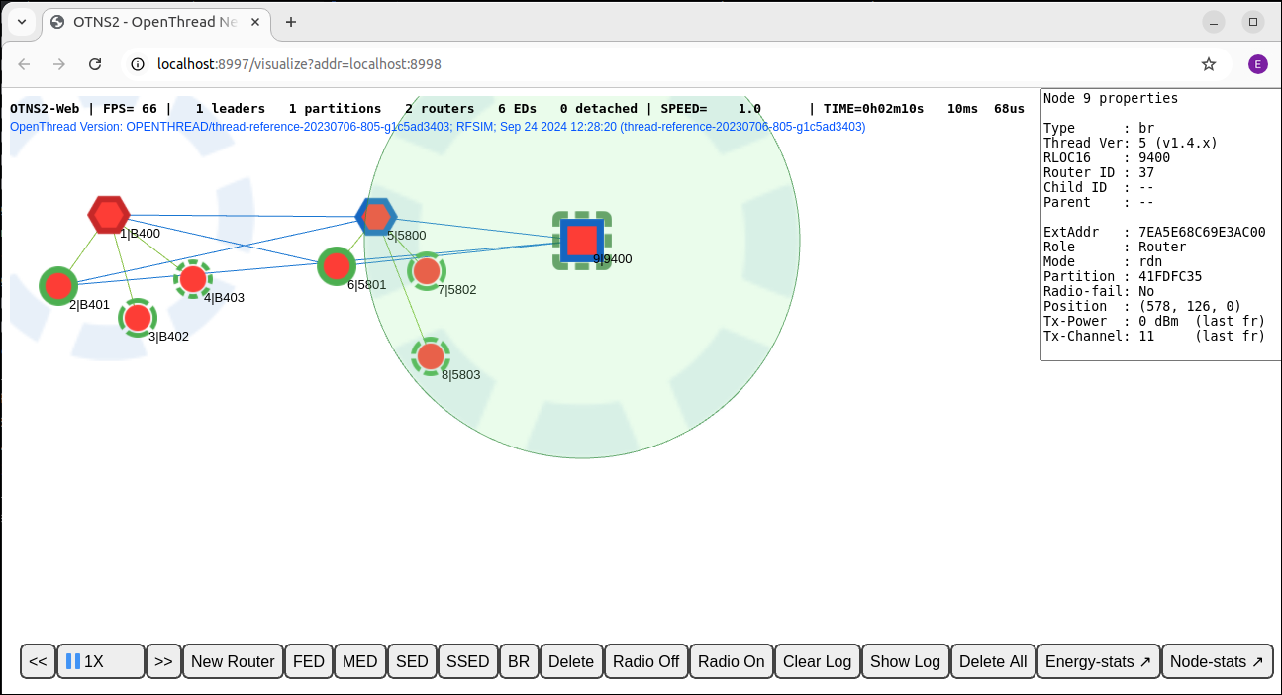The height and width of the screenshot is (695, 1282).
Task: Click sleepy node 4|B403
Action: point(192,278)
